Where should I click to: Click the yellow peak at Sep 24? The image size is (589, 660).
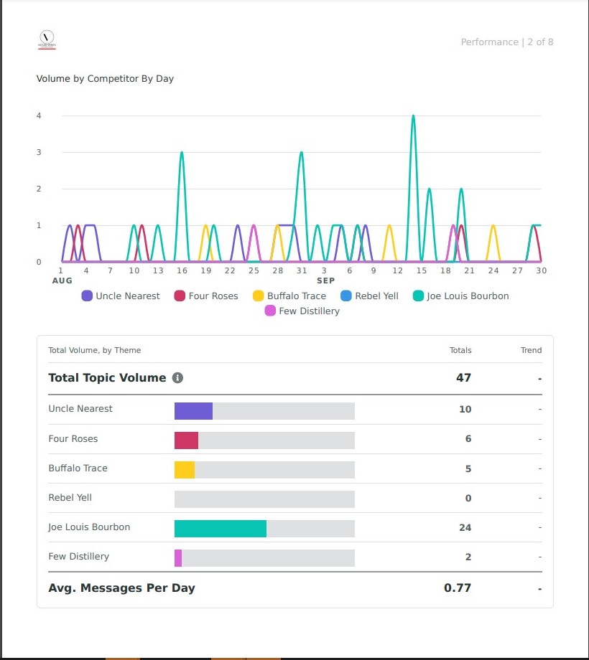(493, 227)
